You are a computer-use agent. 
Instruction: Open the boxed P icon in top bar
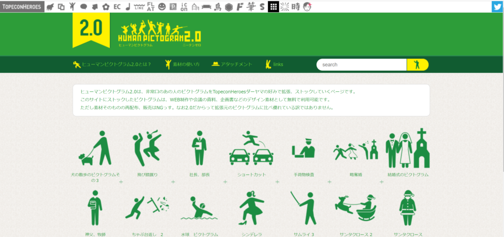coord(173,6)
